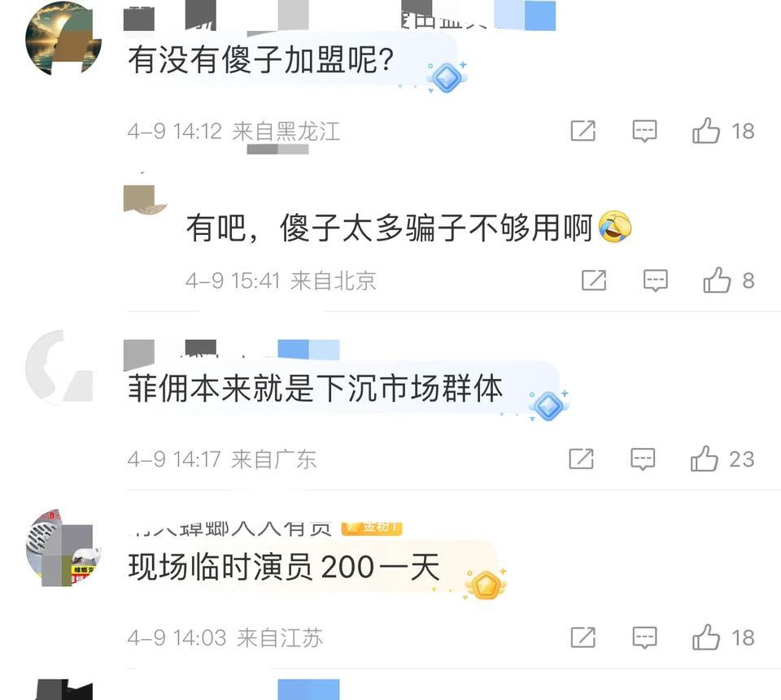781x700 pixels.
Task: Tap the 金粉 badge next to the username
Action: pos(372,528)
